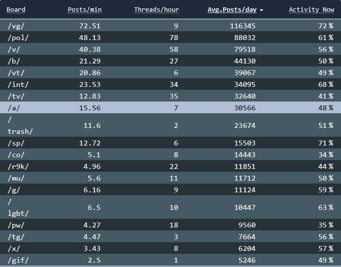The image size is (341, 267).
Task: Select the 48.13 posts/min value
Action: click(x=90, y=38)
